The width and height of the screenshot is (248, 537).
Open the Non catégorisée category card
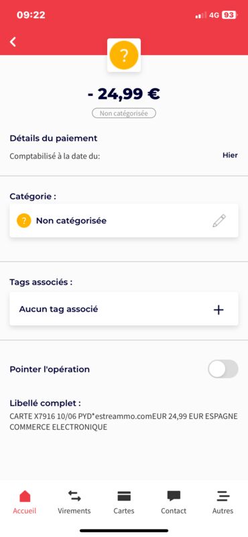[124, 221]
